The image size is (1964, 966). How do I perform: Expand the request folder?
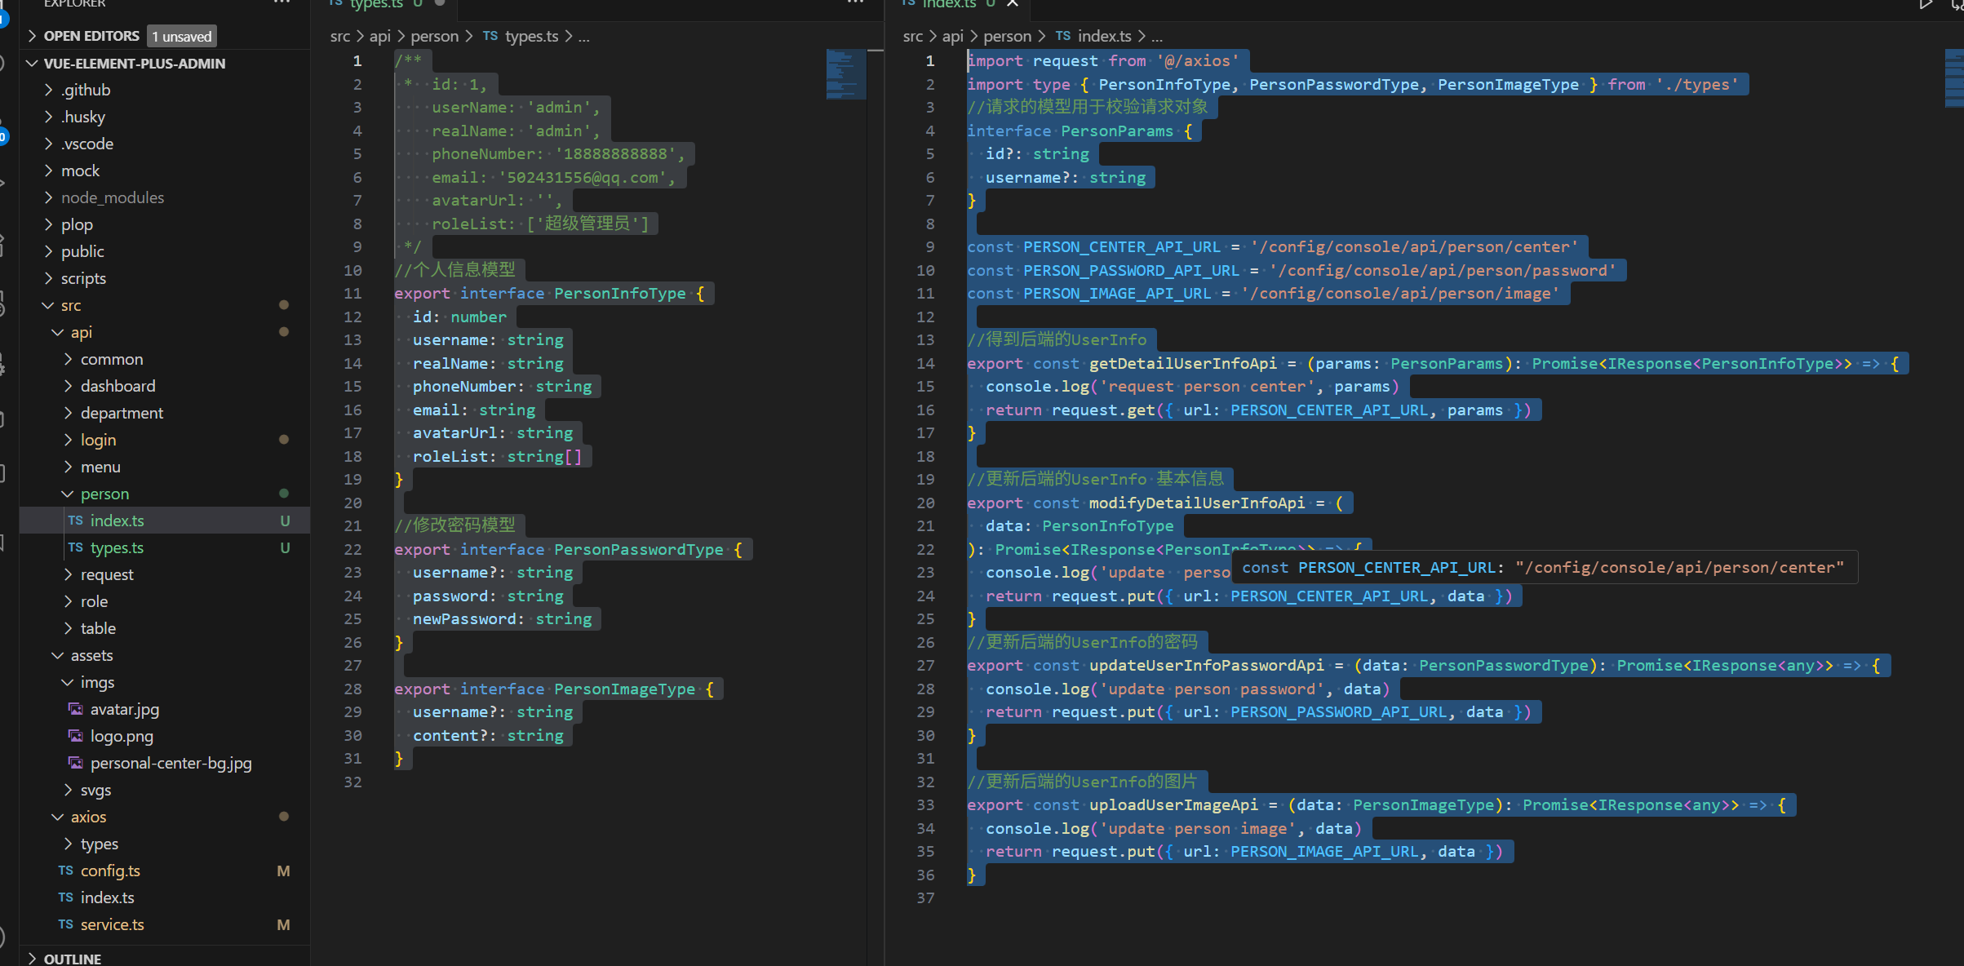click(x=68, y=574)
